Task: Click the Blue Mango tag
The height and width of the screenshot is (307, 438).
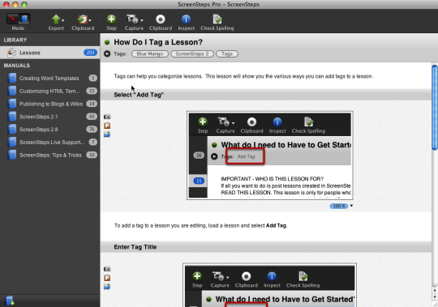Action: [x=150, y=53]
